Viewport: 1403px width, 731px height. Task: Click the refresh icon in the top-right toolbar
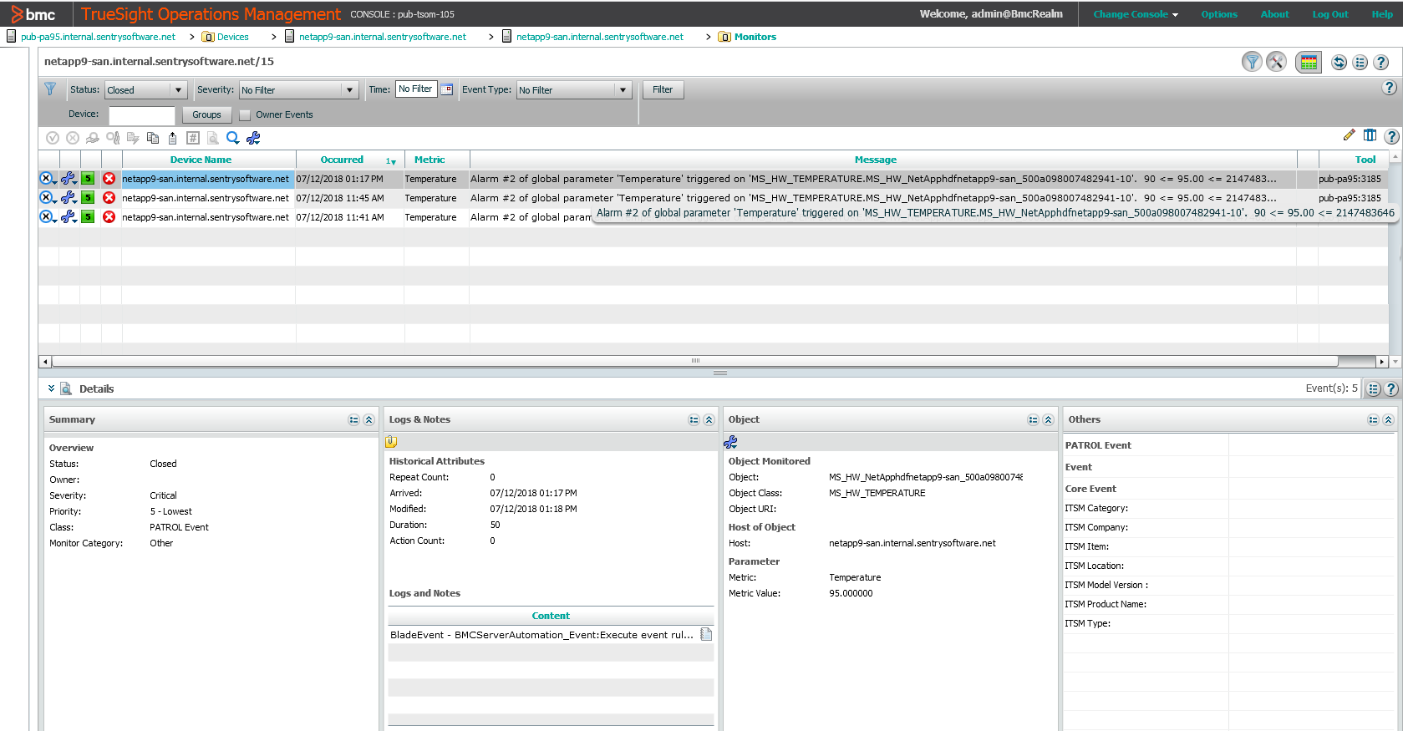[x=1339, y=63]
